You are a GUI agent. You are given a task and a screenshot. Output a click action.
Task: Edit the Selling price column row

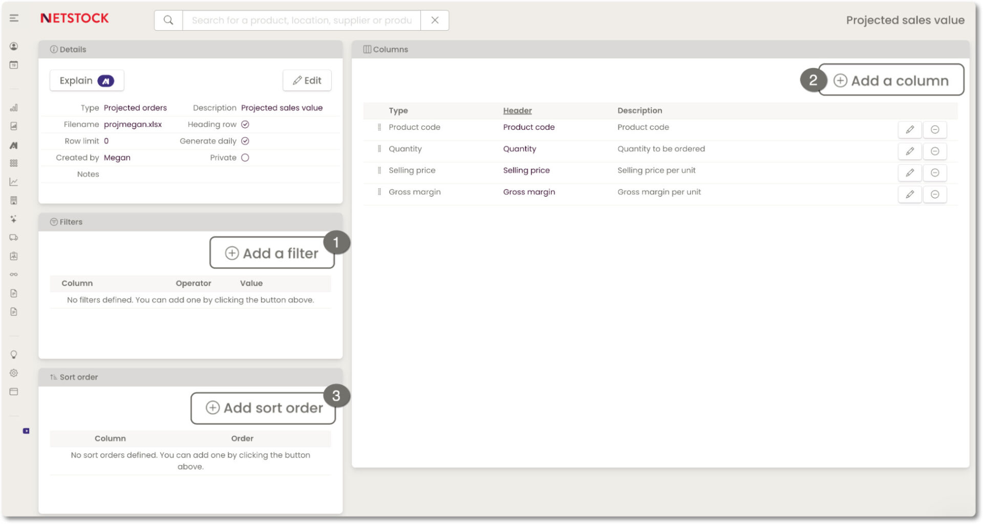click(x=910, y=173)
